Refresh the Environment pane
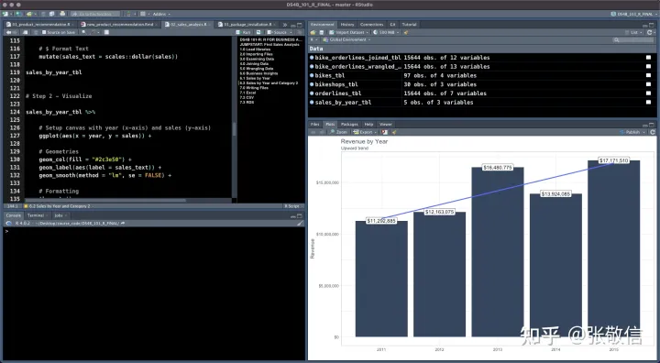660x363 pixels. (650, 32)
